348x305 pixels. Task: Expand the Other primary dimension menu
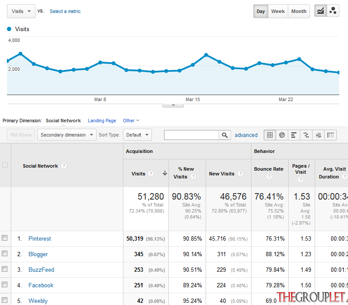pos(131,121)
